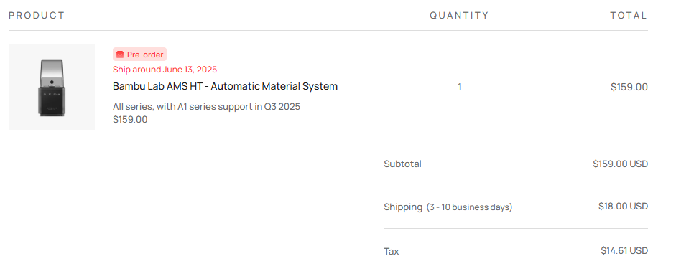
Task: Click the Pre-order badge icon
Action: 120,55
